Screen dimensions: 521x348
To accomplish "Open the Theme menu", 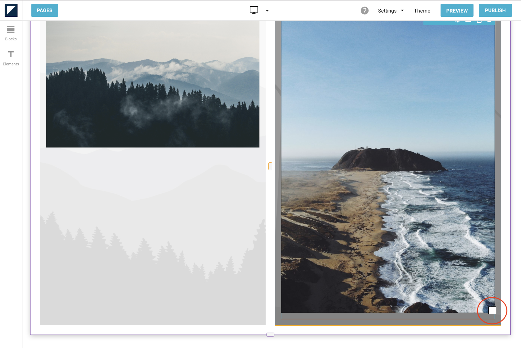I will 422,11.
